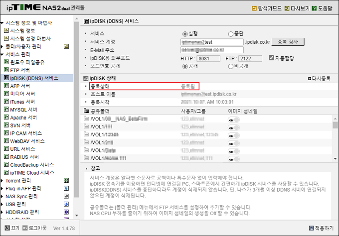Viewport: 339px width, 236px height.
Task: Open the 도움말 help icon
Action: coord(315,8)
